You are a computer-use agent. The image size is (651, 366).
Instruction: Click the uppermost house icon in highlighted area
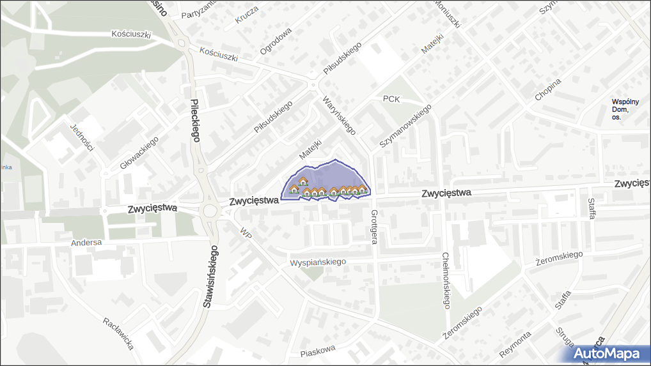303,182
